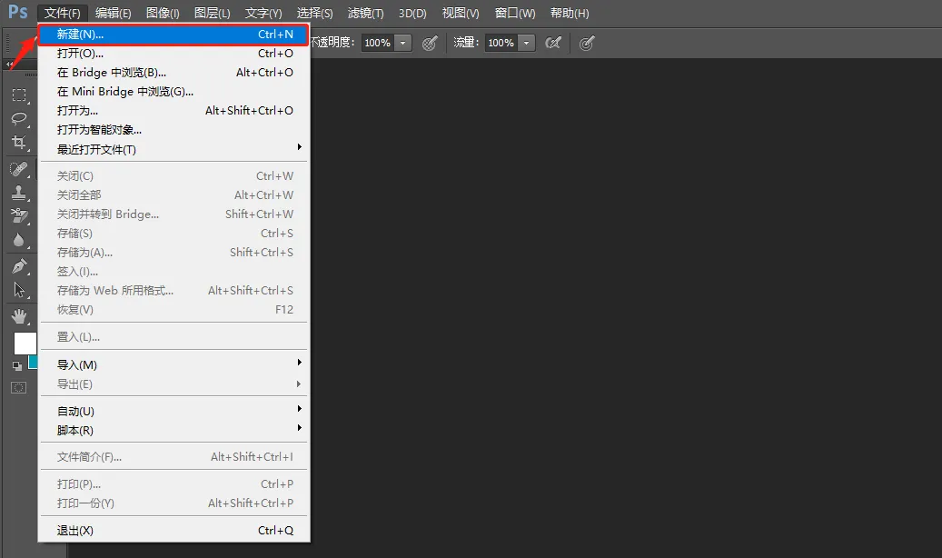Click the white foreground color swatch
Screen dimensions: 942x558
(25, 344)
